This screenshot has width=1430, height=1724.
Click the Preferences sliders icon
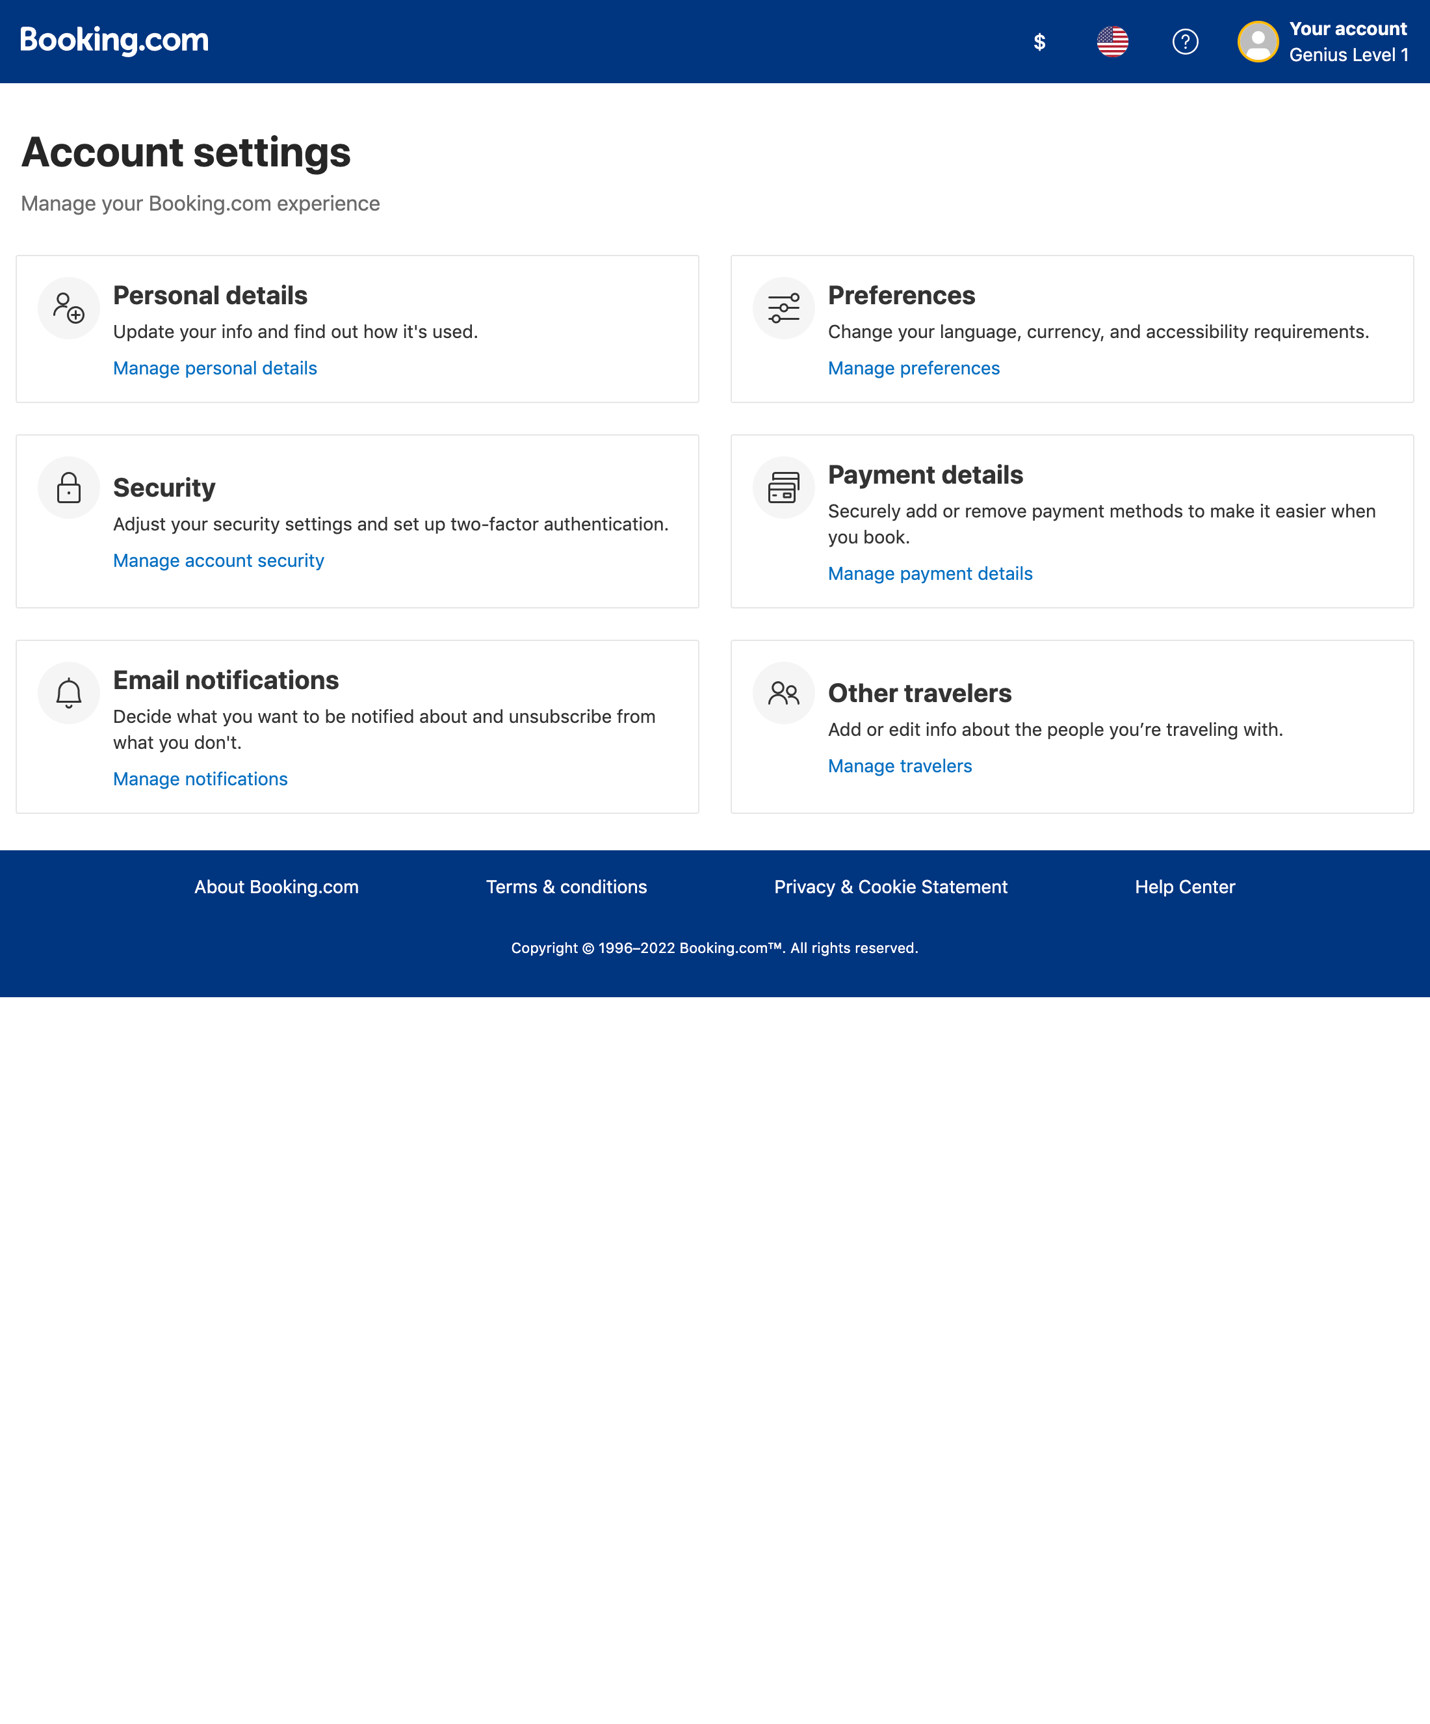[783, 308]
